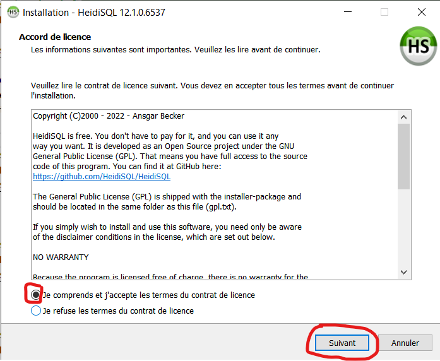
Task: Select 'Je refuse les termes' radio option
Action: [36, 311]
